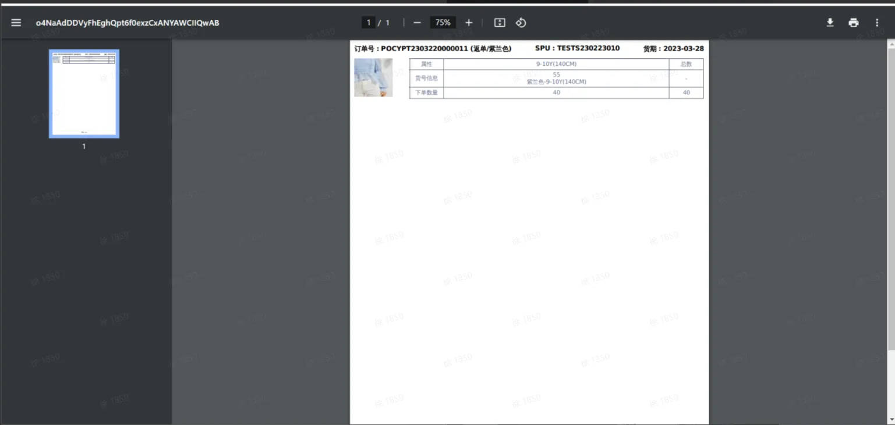This screenshot has width=895, height=425.
Task: Click the date 2023-03-28 text
Action: point(683,49)
